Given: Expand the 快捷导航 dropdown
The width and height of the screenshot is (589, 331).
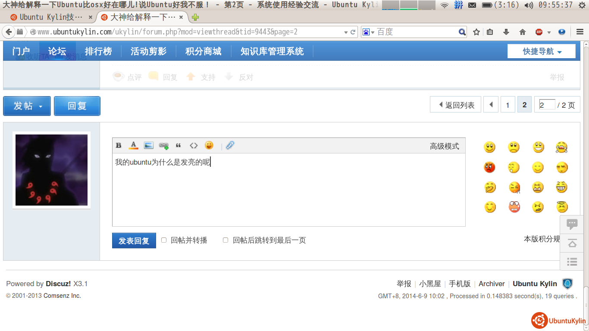Looking at the screenshot, I should click(x=542, y=51).
